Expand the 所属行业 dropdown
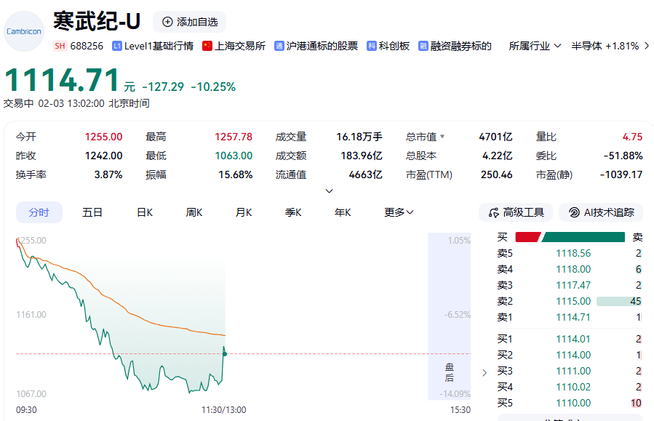This screenshot has height=421, width=654. click(x=535, y=46)
